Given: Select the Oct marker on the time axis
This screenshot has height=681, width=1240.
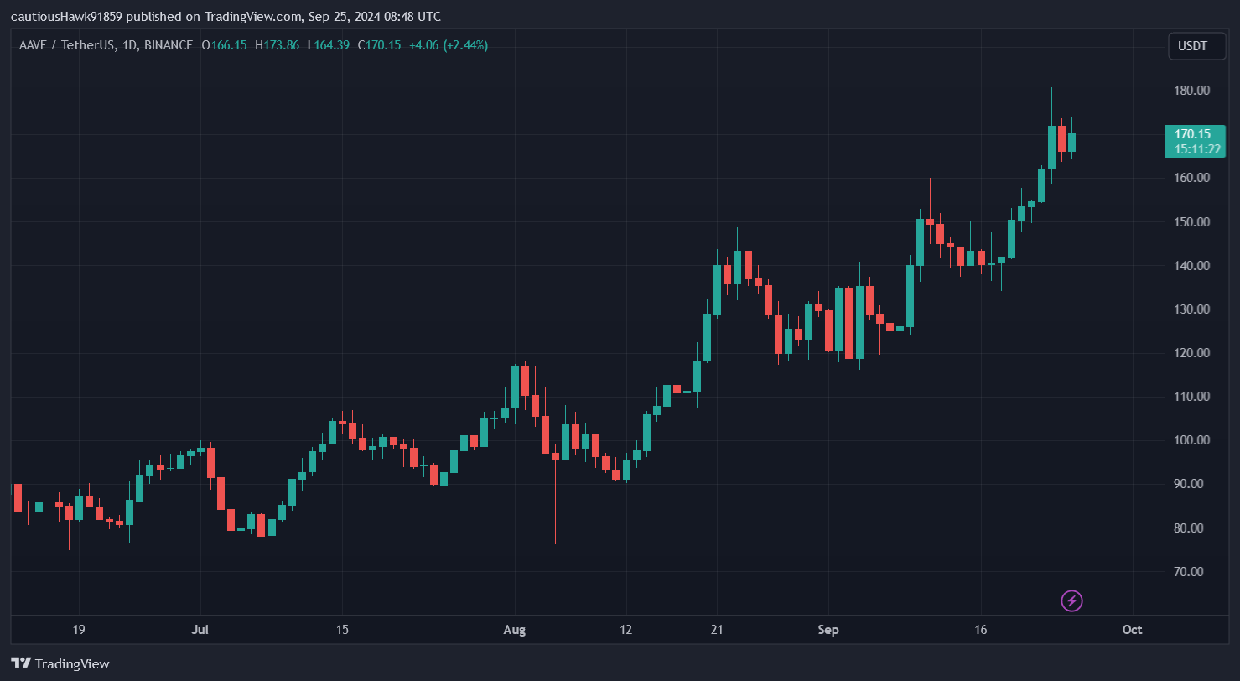Looking at the screenshot, I should (x=1132, y=629).
